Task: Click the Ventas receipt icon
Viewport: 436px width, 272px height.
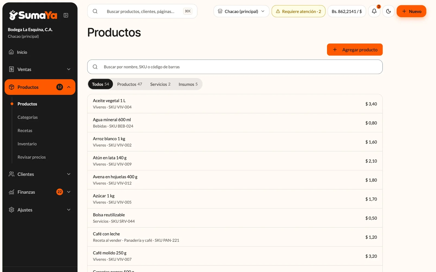Action: coord(11,69)
